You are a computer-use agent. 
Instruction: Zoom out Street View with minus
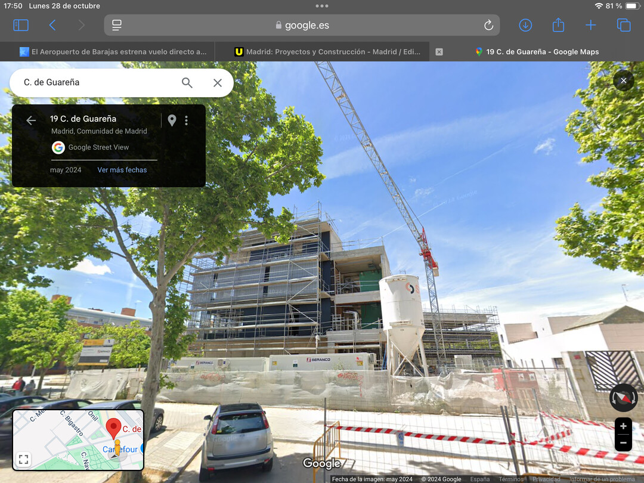point(623,442)
